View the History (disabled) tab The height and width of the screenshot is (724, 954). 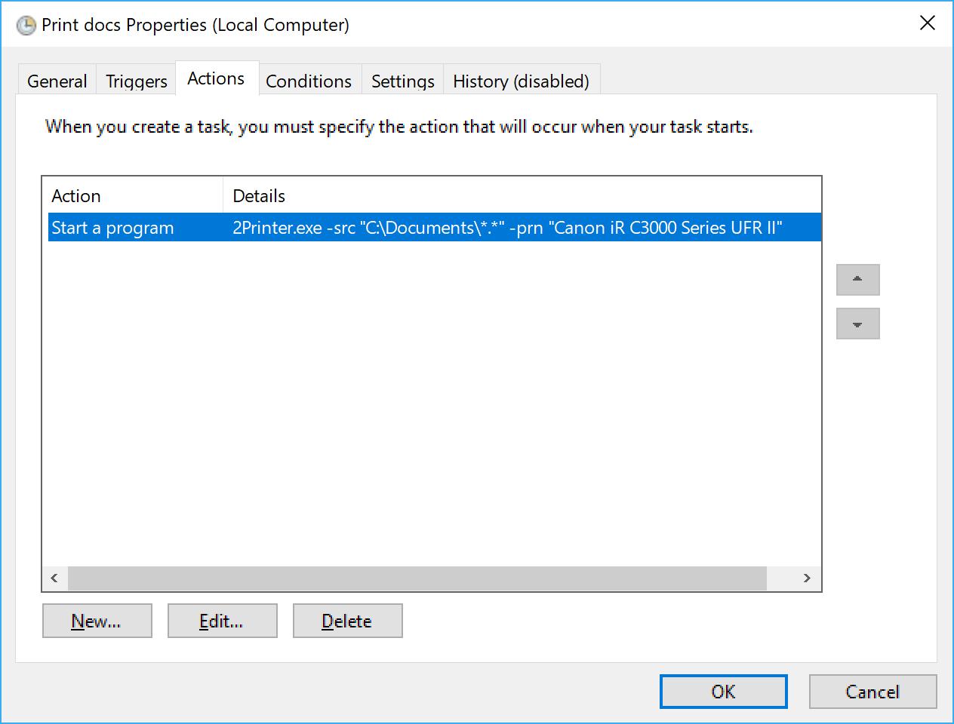(521, 81)
